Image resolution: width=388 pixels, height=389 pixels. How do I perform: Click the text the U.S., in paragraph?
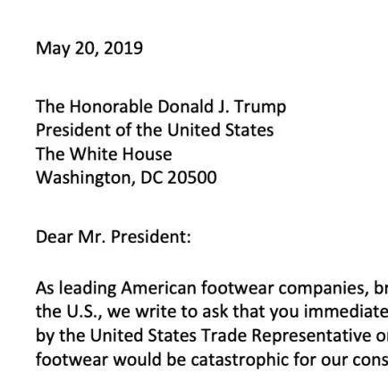tap(69, 312)
